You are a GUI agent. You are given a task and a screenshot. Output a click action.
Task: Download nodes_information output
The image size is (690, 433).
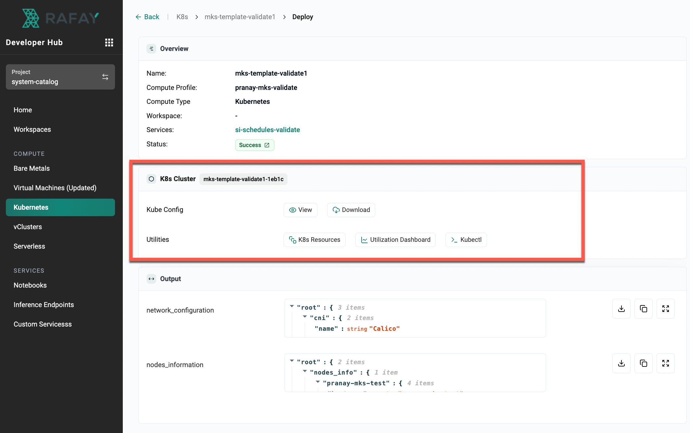coord(621,363)
